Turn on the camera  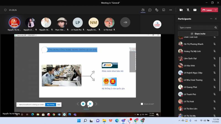click(181, 10)
